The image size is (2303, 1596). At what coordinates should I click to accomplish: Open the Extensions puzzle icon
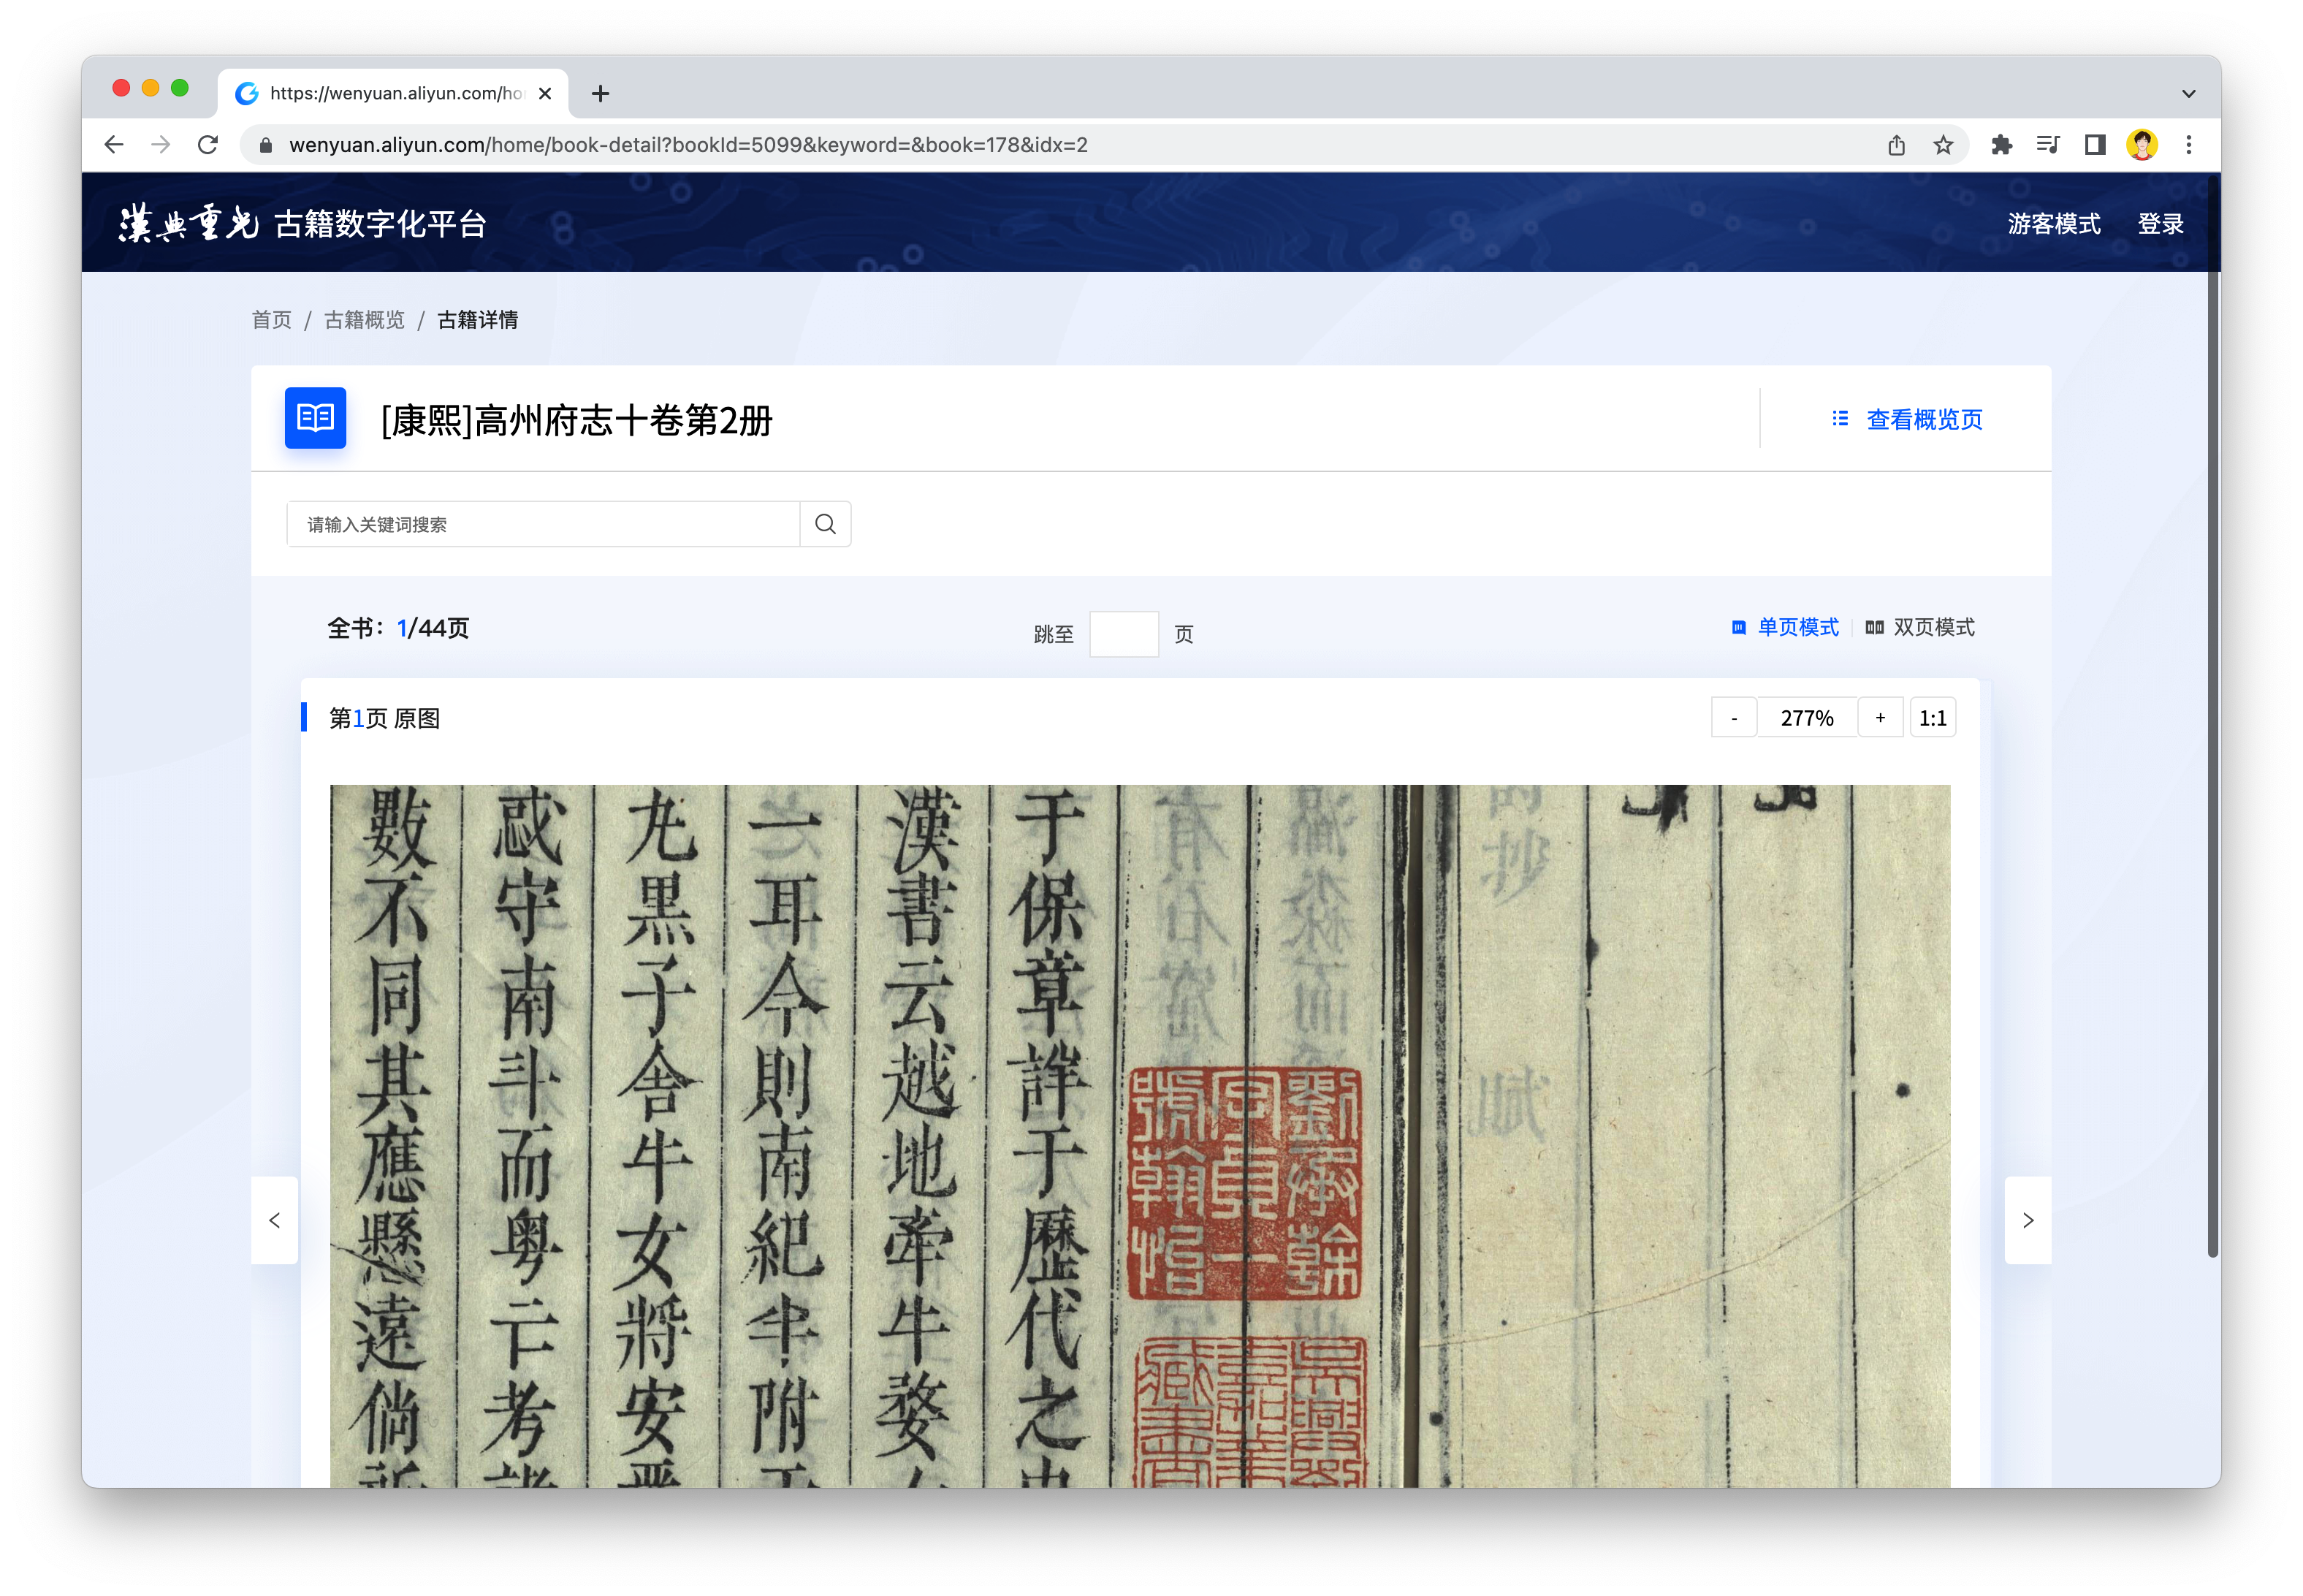2001,145
